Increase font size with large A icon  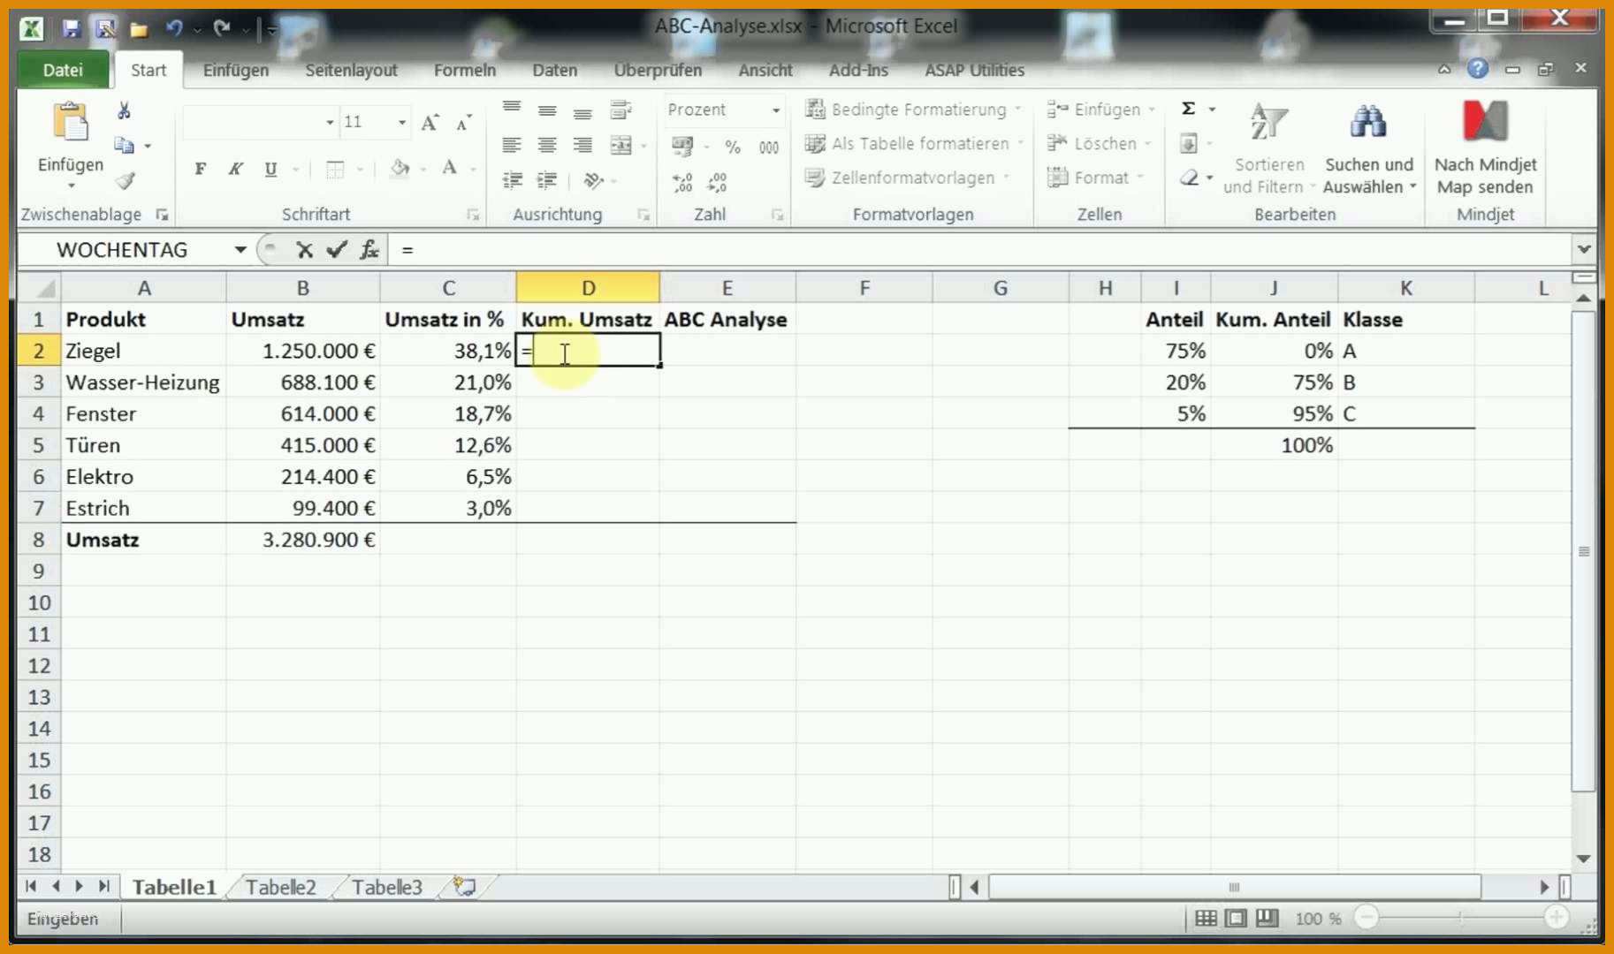[x=430, y=123]
